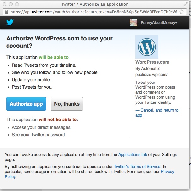Screen dimensions: 191x191
Task: Bookmark page with the star icon
Action: pos(182,12)
